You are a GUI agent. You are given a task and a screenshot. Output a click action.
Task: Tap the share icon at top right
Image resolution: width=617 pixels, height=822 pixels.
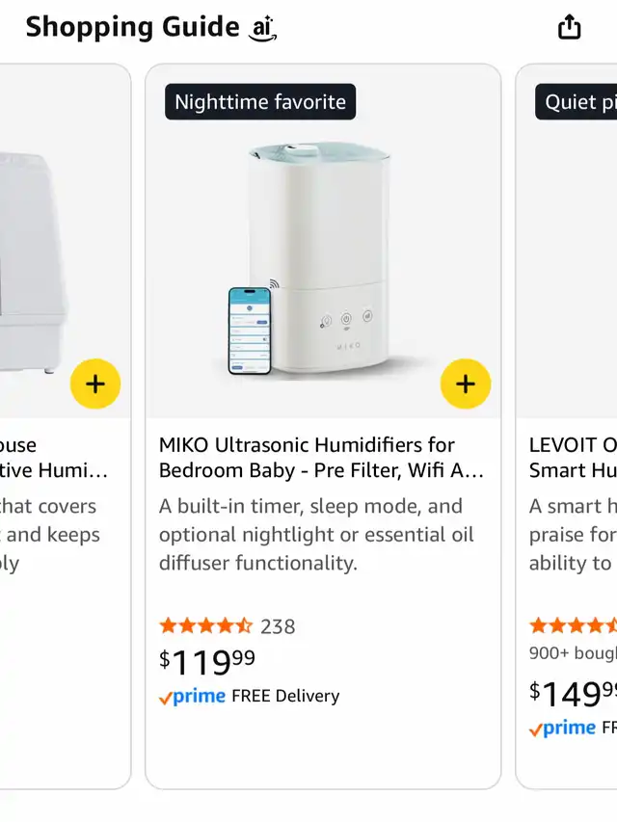[570, 27]
